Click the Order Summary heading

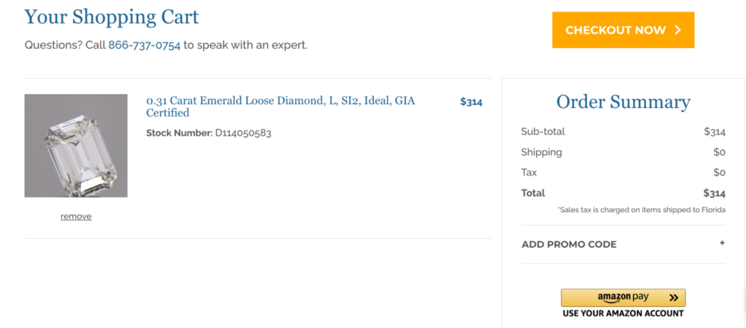tap(624, 102)
